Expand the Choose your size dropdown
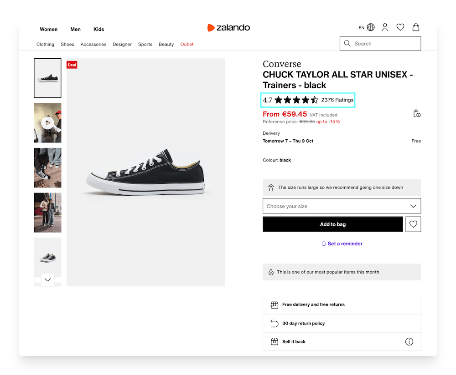Image resolution: width=456 pixels, height=375 pixels. click(x=342, y=206)
